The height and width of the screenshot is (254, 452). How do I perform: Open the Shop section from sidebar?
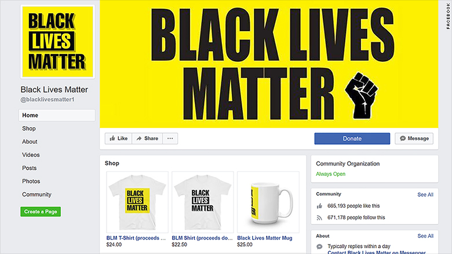click(x=29, y=128)
